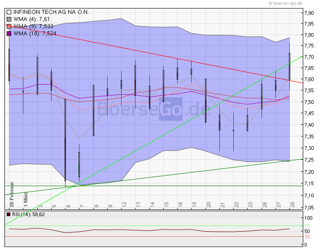The image size is (323, 251).
Task: Click the tall green candlestick on date 8
Action: 93,111
